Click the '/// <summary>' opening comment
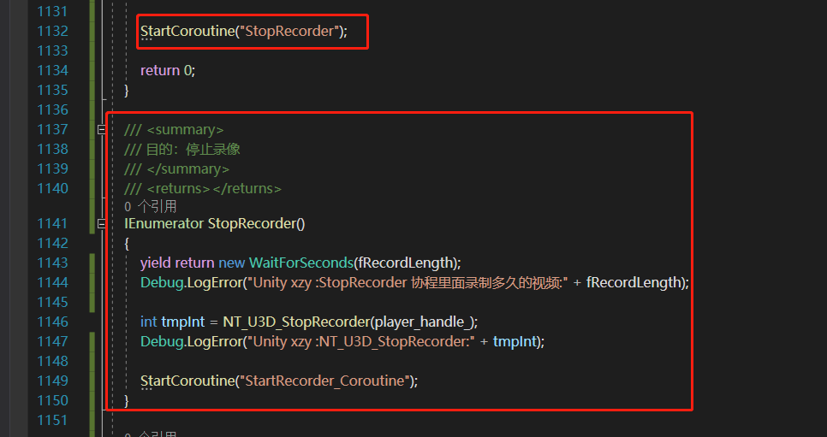 [x=174, y=130]
